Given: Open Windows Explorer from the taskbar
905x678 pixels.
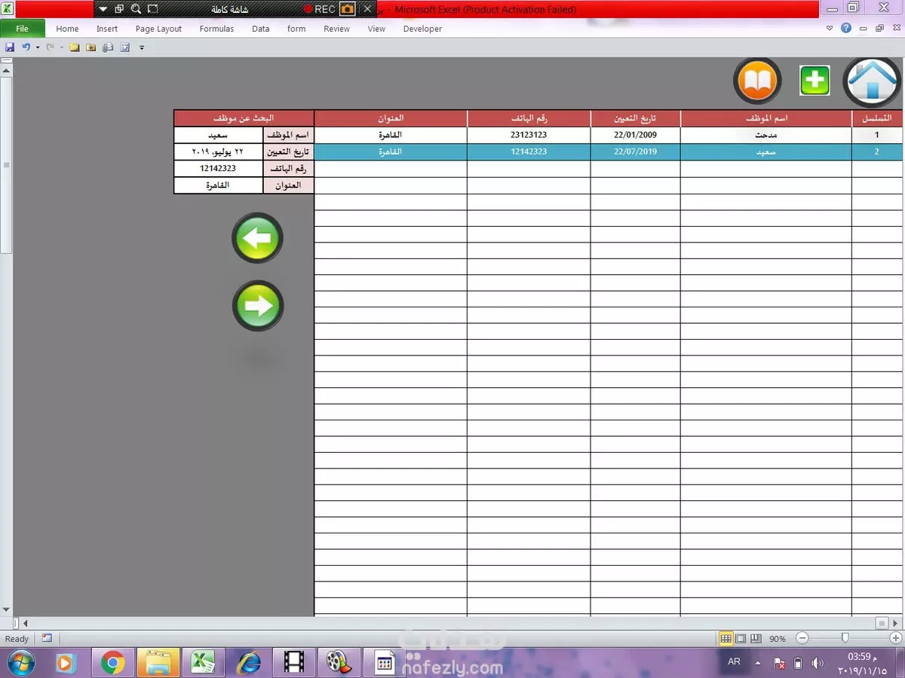Looking at the screenshot, I should click(159, 663).
